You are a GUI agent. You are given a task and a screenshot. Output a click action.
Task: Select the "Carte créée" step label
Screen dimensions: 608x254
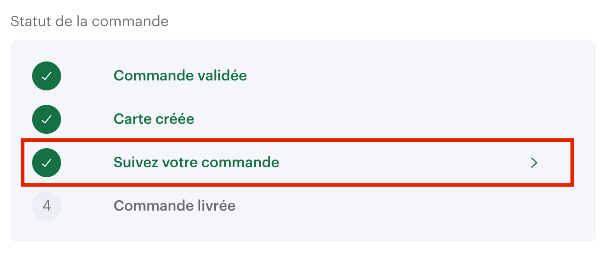pyautogui.click(x=154, y=119)
